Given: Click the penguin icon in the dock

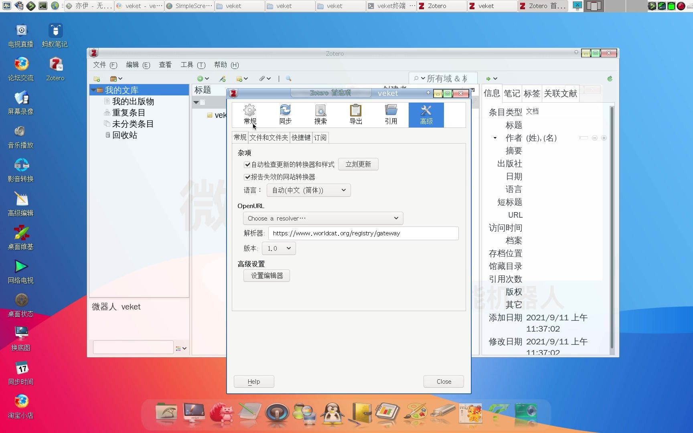Looking at the screenshot, I should click(332, 413).
